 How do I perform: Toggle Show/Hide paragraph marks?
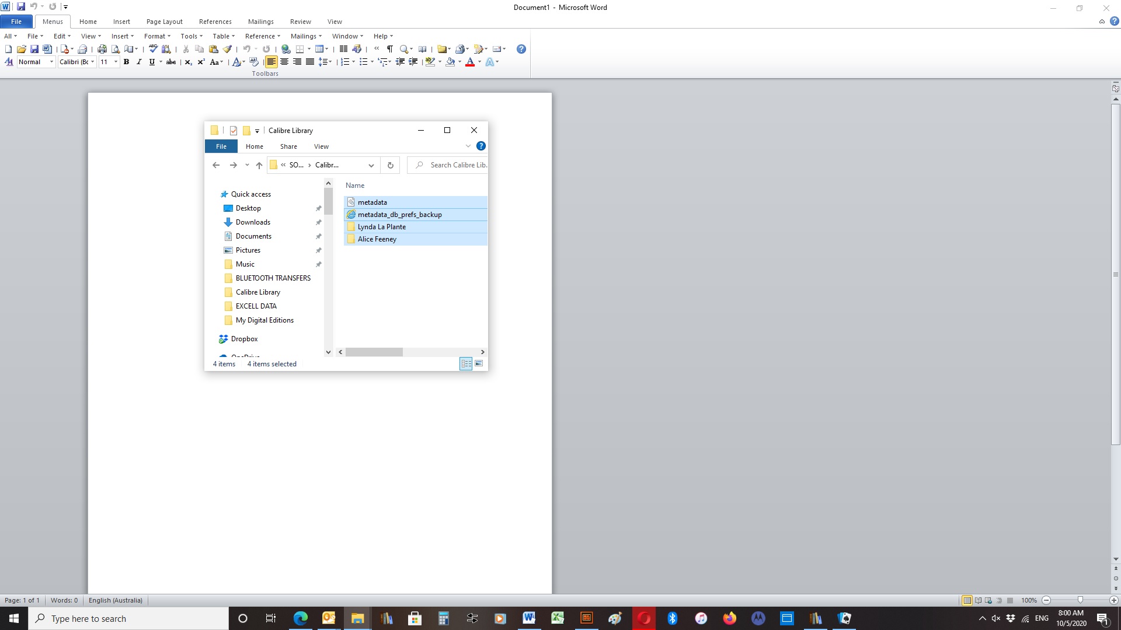tap(390, 50)
